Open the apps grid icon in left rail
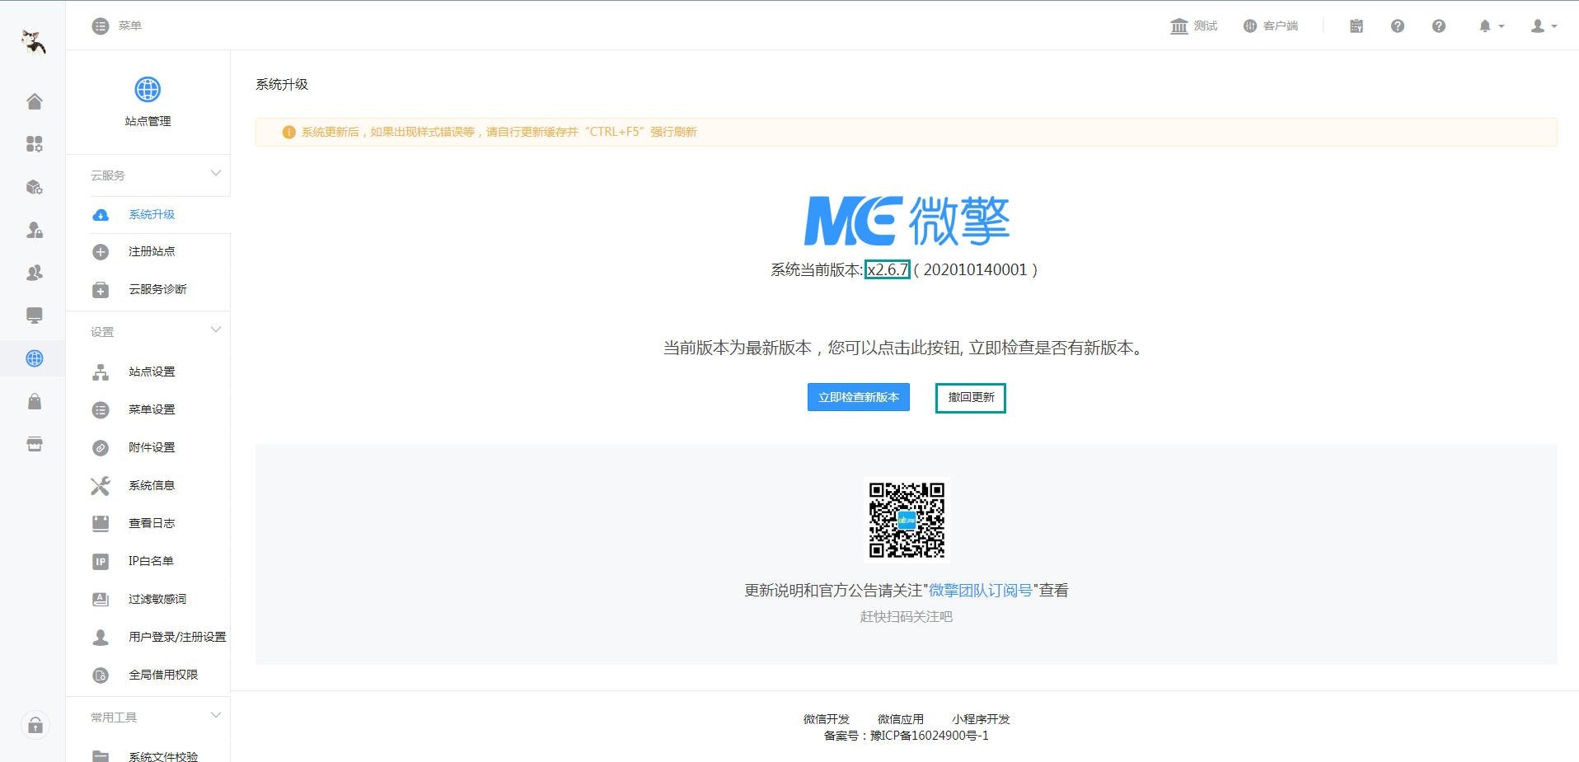The height and width of the screenshot is (762, 1579). (34, 144)
